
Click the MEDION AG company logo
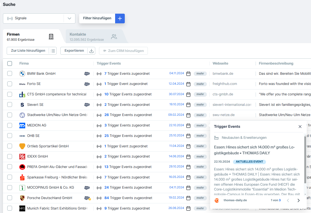(22, 125)
